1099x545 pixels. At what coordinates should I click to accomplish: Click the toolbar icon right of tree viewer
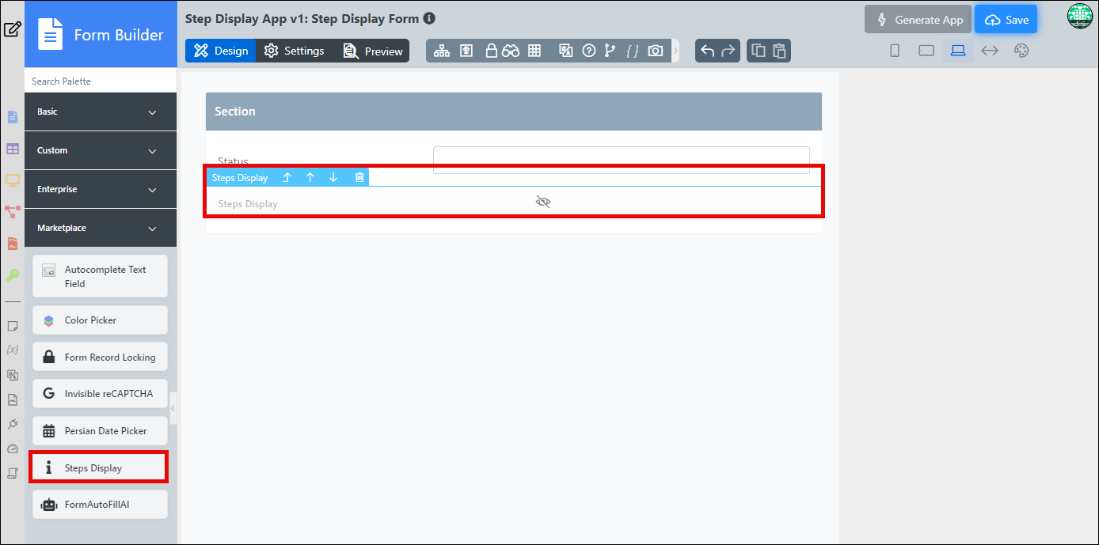466,51
